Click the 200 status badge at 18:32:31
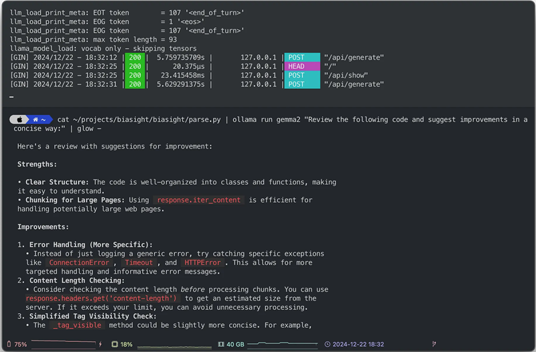The height and width of the screenshot is (352, 536). pos(135,84)
